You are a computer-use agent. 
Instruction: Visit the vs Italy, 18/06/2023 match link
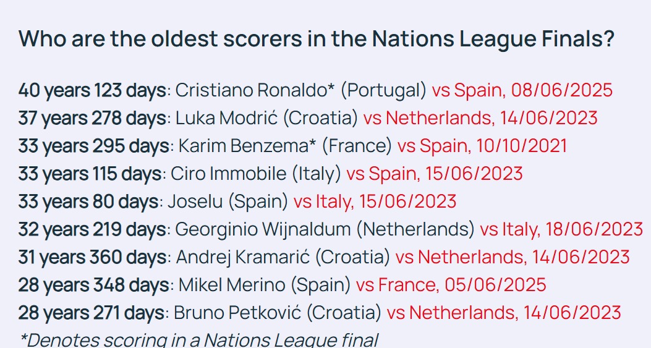(561, 229)
